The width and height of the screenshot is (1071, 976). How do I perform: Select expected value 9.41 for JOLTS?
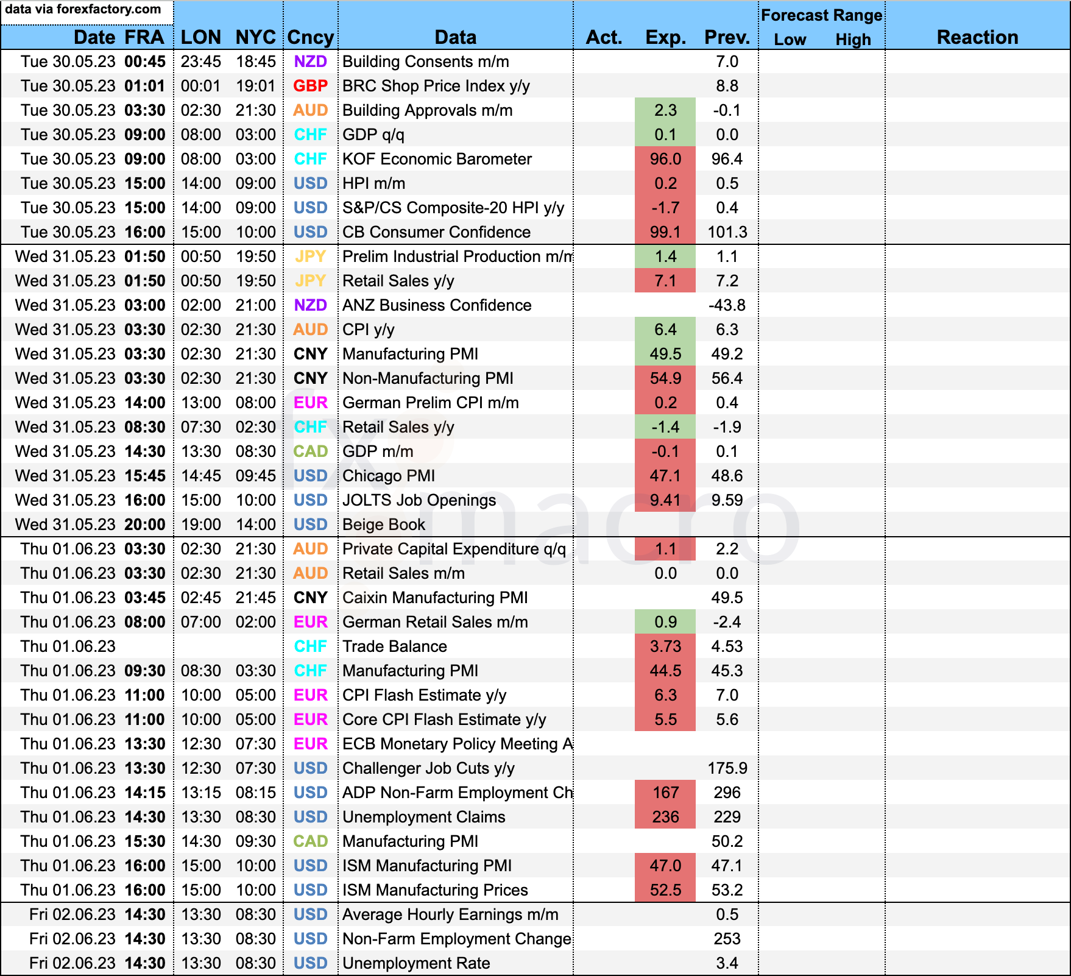[665, 500]
